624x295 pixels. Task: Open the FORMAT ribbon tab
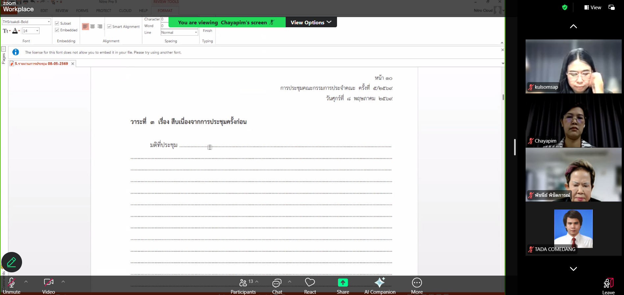pos(165,11)
